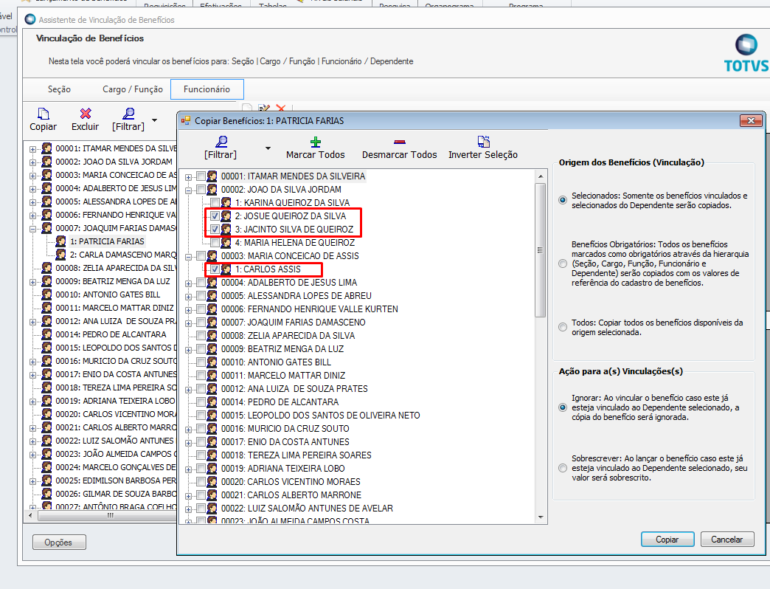The height and width of the screenshot is (589, 770).
Task: Check 1: KARINA QUEIROZ DA SILVA checkbox
Action: (x=215, y=203)
